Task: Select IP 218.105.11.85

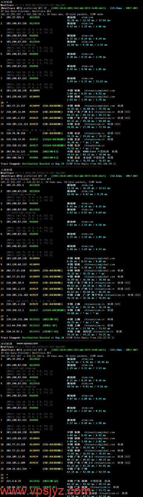Action: click(x=15, y=456)
